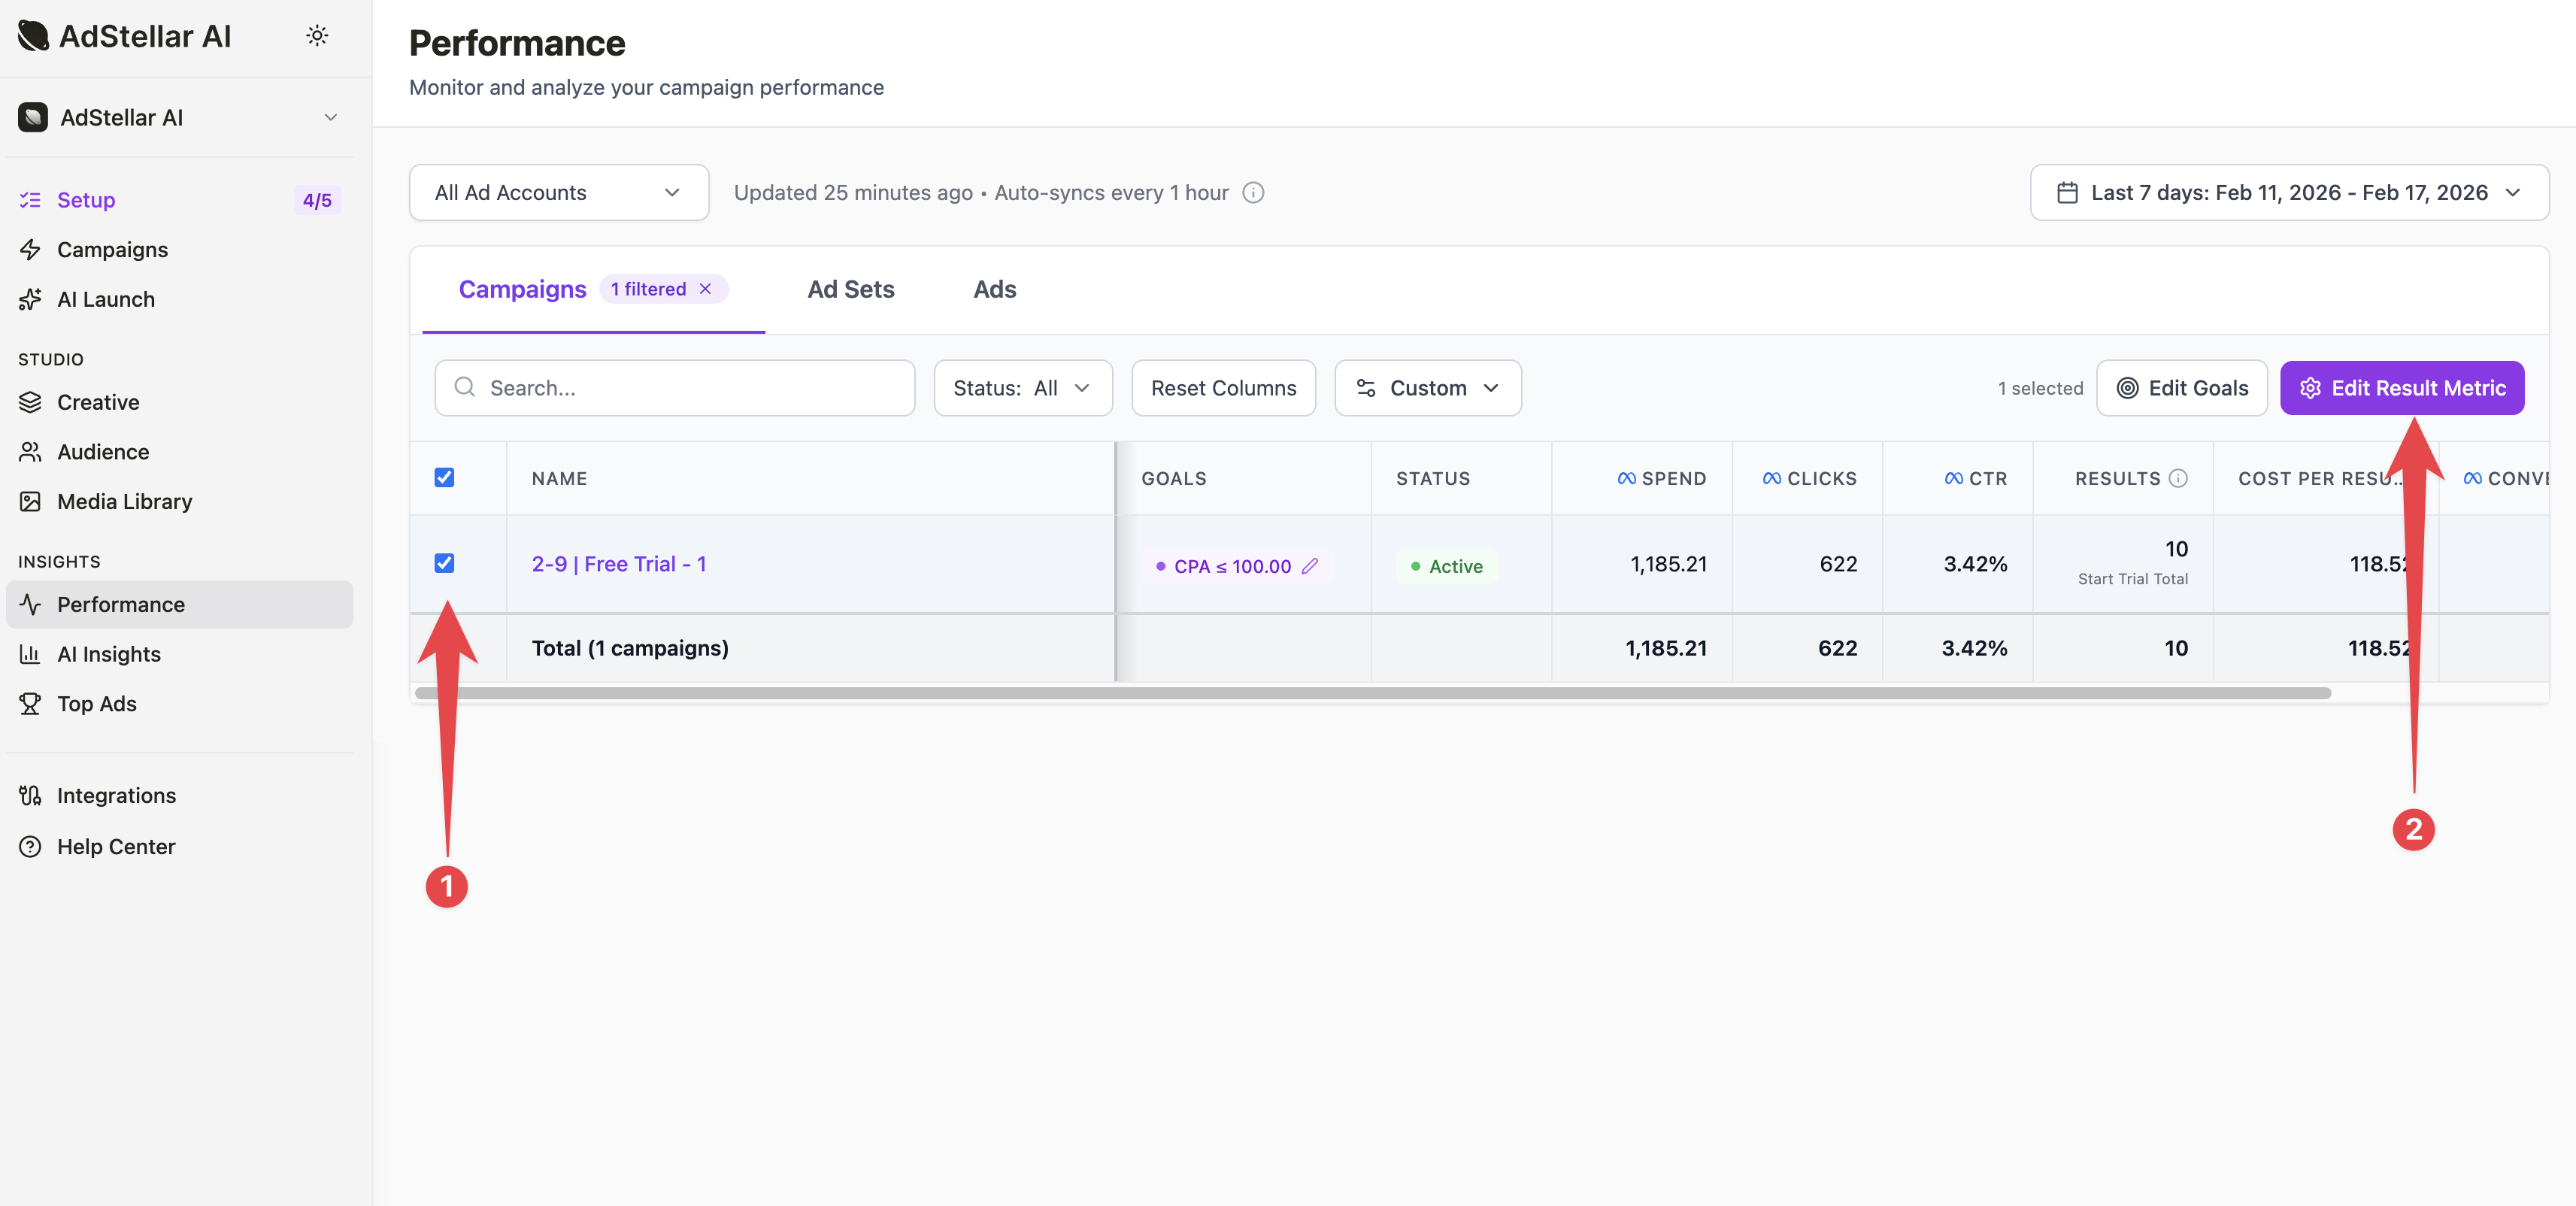Viewport: 2576px width, 1206px height.
Task: Expand the All Ad Accounts dropdown
Action: [558, 192]
